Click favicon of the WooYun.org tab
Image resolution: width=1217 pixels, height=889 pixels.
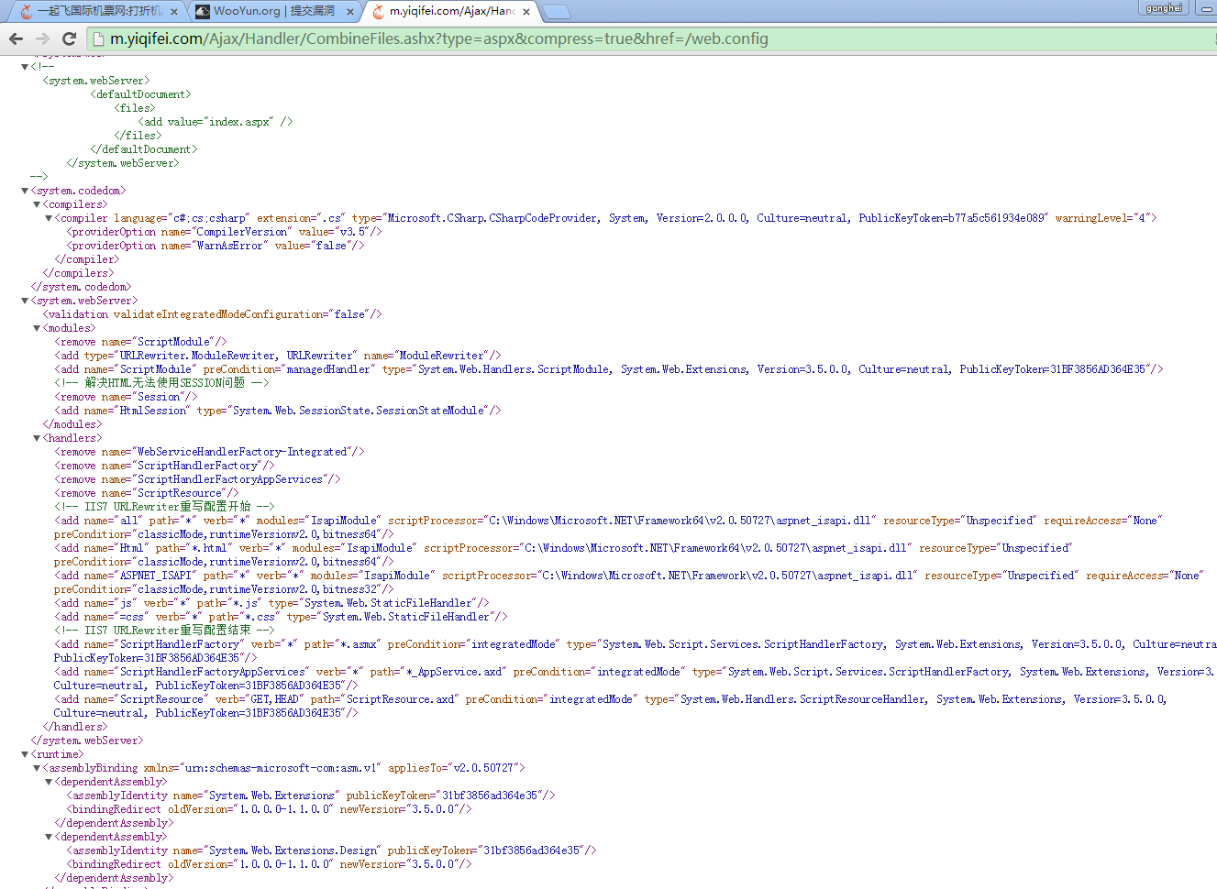coord(203,11)
